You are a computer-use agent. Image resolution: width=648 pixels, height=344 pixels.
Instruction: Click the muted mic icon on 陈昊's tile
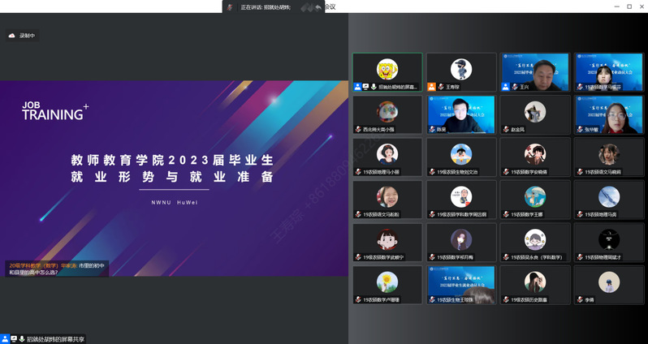pyautogui.click(x=431, y=129)
